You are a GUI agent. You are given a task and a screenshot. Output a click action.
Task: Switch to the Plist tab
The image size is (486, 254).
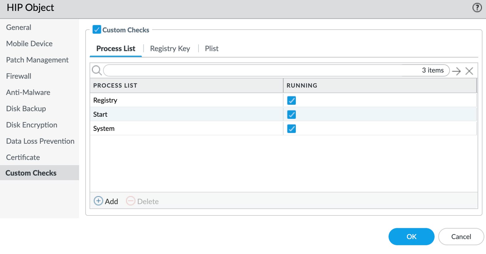point(212,48)
